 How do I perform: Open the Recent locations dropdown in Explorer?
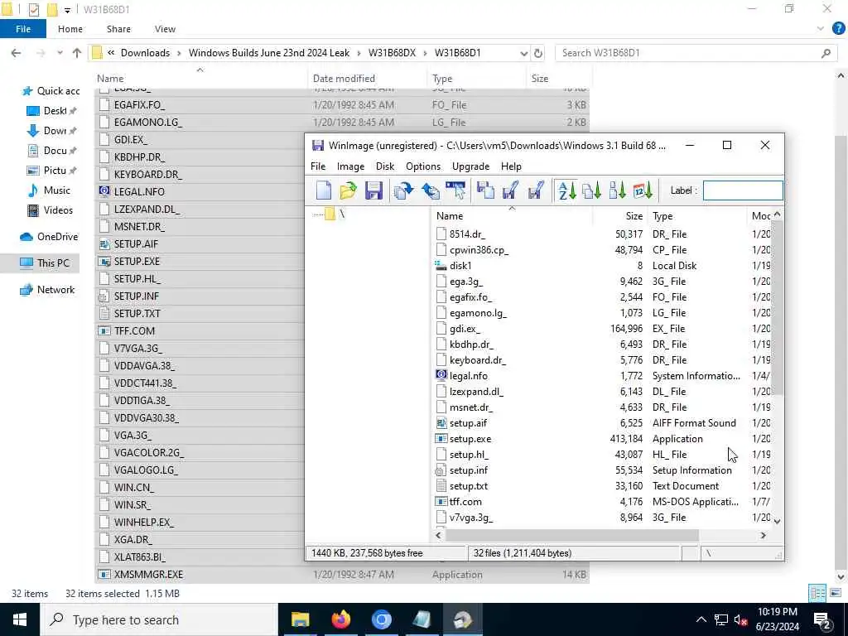[x=60, y=53]
